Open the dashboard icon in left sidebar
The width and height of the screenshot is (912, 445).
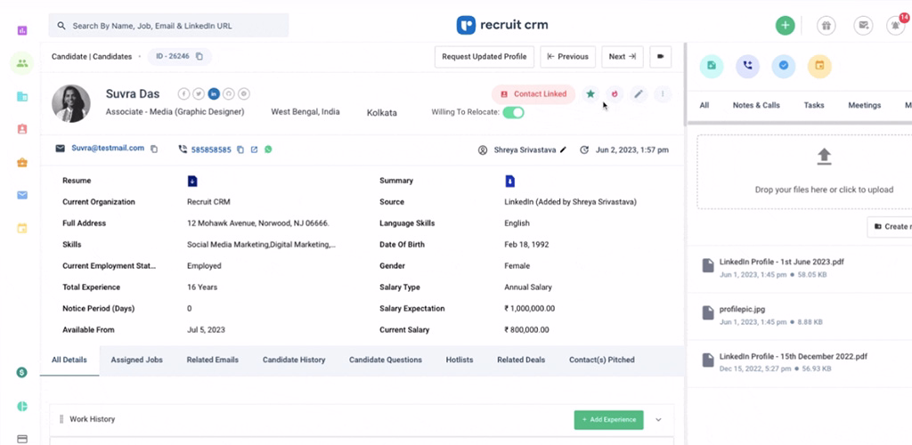click(x=22, y=30)
